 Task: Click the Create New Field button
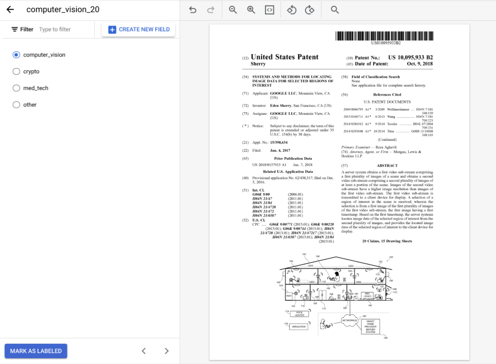[x=138, y=30]
